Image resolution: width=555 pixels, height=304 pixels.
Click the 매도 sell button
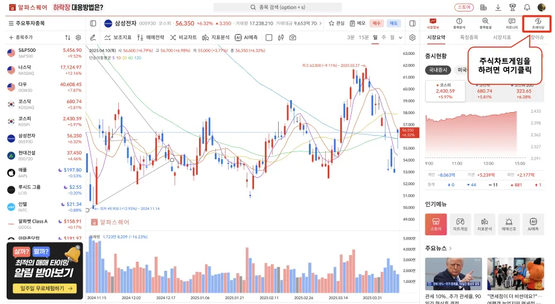pos(393,24)
